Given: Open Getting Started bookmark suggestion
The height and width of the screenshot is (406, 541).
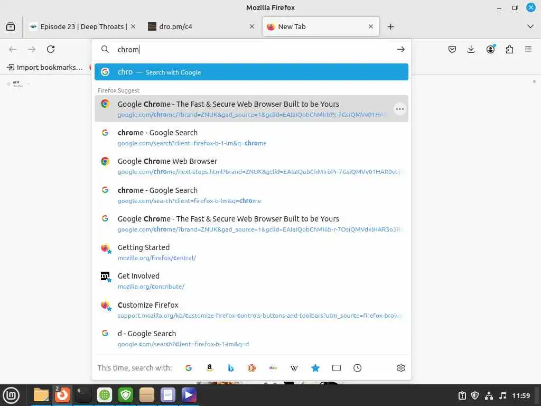Looking at the screenshot, I should click(251, 252).
